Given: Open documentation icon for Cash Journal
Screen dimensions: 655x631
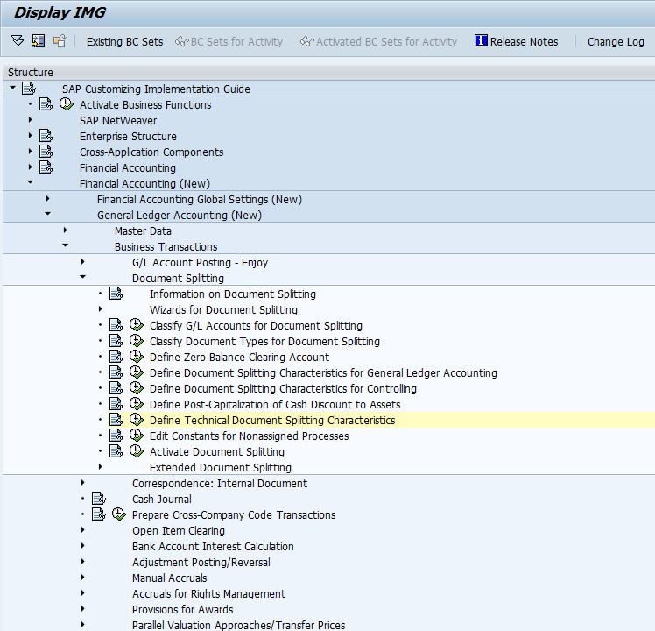Looking at the screenshot, I should pyautogui.click(x=99, y=499).
